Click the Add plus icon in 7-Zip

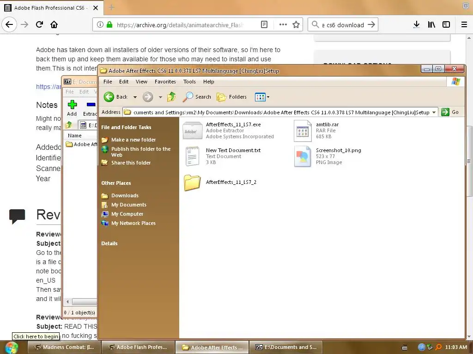click(72, 105)
